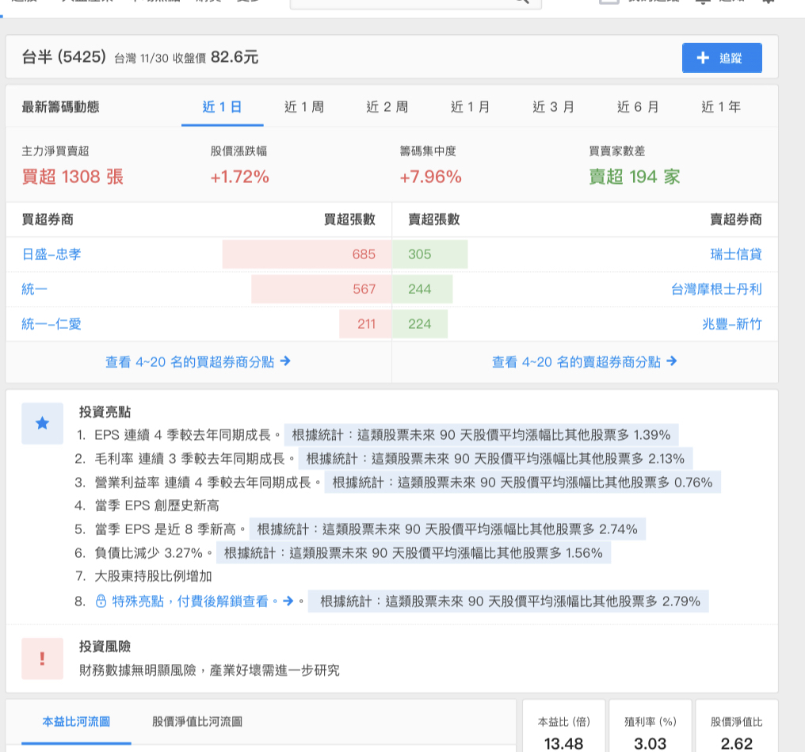Open 兆豐-新竹 broker link
Image resolution: width=805 pixels, height=752 pixels.
pyautogui.click(x=731, y=324)
